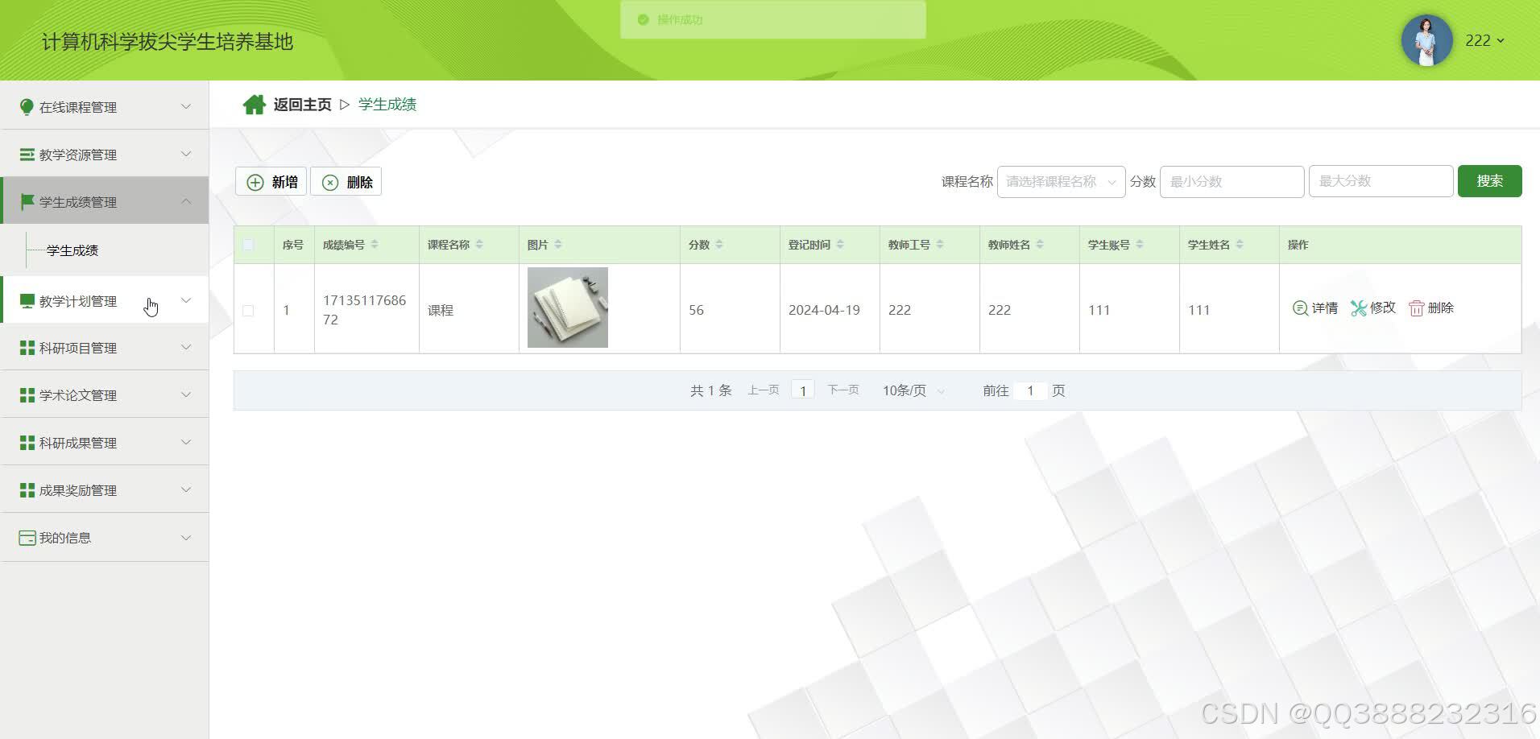This screenshot has width=1540, height=739.
Task: Click the grid icon for 学术论文管理
Action: click(x=27, y=395)
